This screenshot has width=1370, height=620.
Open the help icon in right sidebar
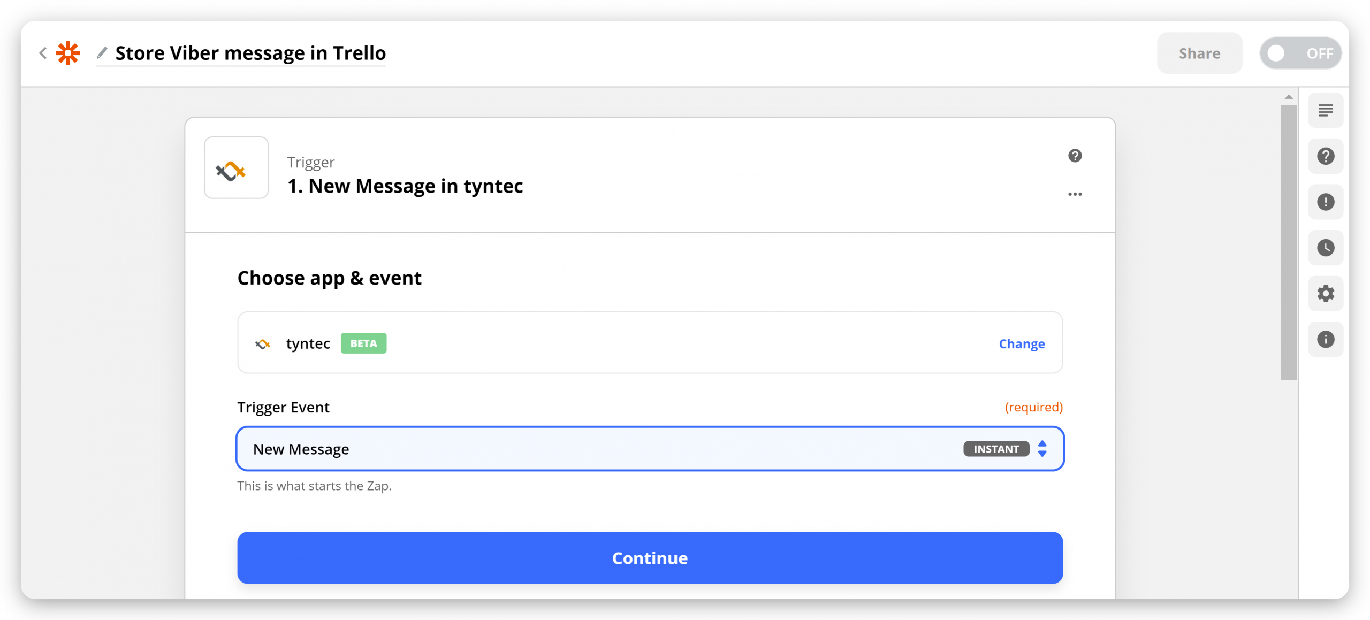[x=1326, y=156]
